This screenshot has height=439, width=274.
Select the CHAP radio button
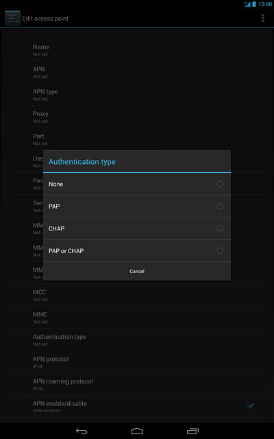220,228
